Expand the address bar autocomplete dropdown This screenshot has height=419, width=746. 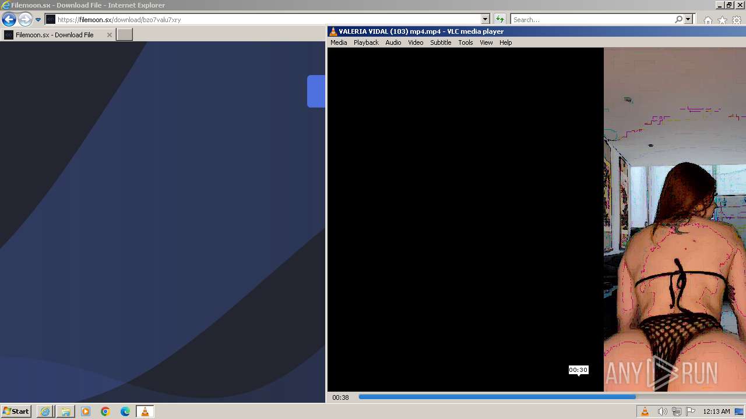485,19
